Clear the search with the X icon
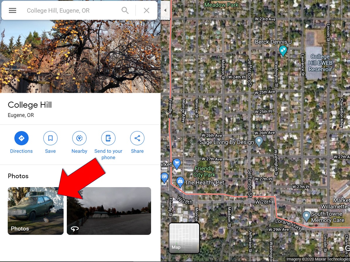Screen dimensions: 350x262 pyautogui.click(x=146, y=10)
